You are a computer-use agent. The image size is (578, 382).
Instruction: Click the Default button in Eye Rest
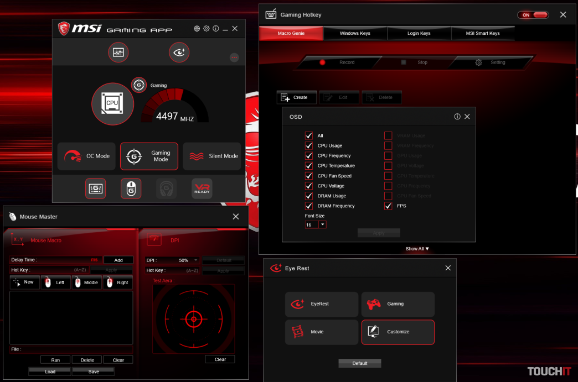point(360,363)
